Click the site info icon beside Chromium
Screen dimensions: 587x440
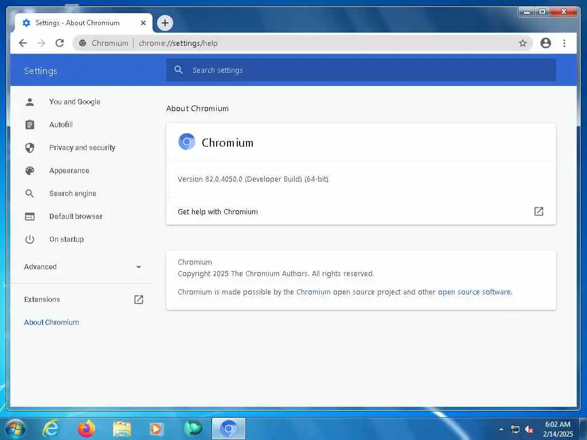click(x=83, y=43)
